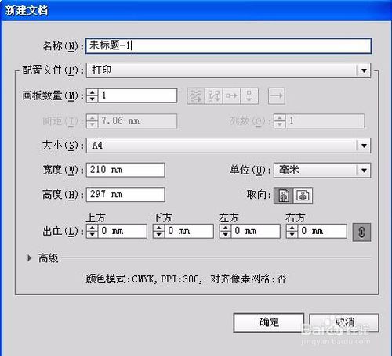Expand the 高级 advanced section

coord(30,258)
